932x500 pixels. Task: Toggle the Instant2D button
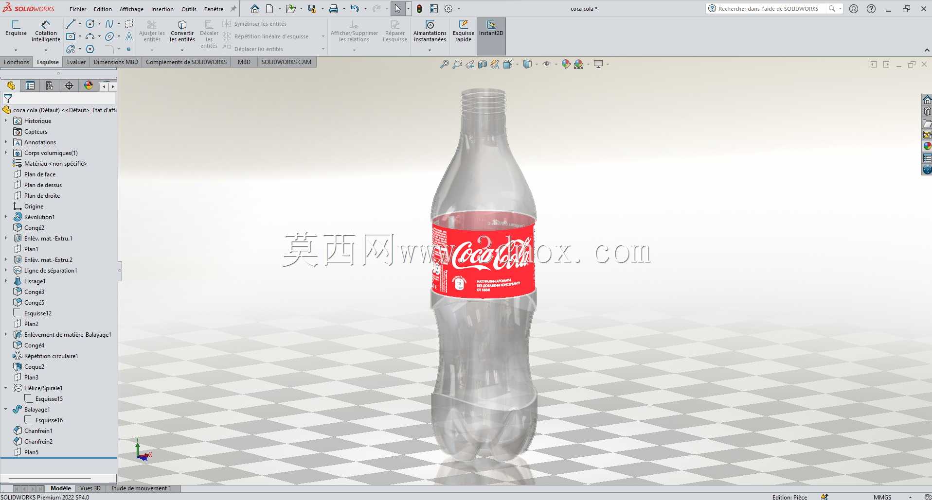(x=491, y=36)
